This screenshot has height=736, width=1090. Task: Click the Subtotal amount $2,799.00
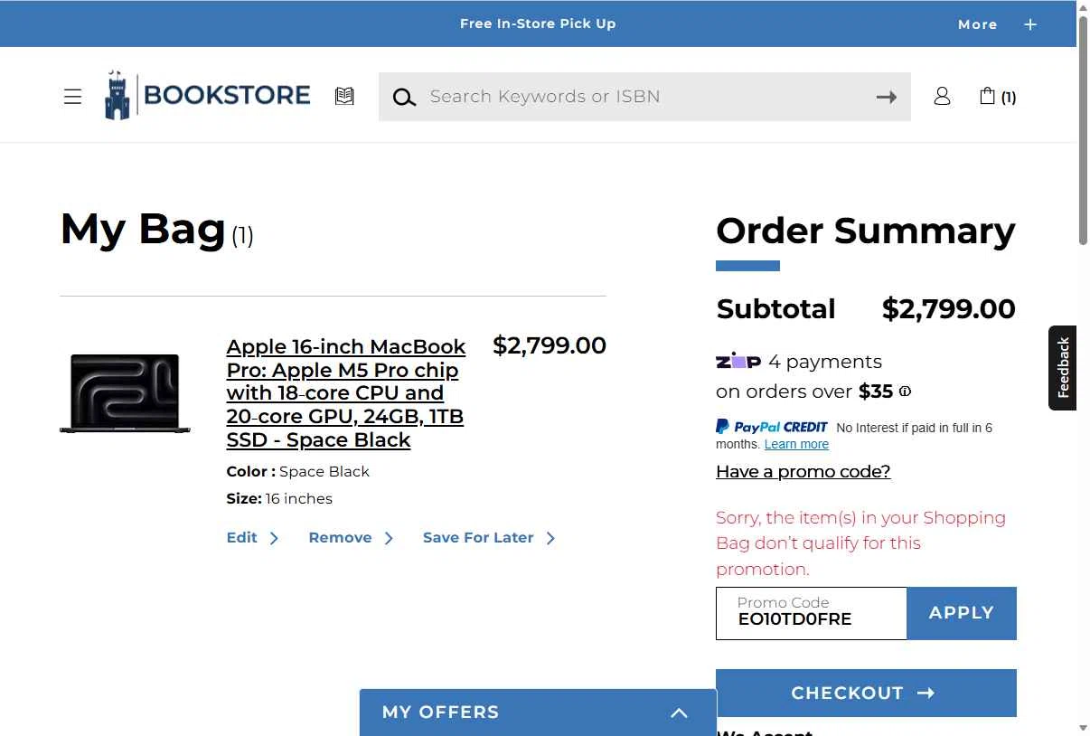click(948, 309)
